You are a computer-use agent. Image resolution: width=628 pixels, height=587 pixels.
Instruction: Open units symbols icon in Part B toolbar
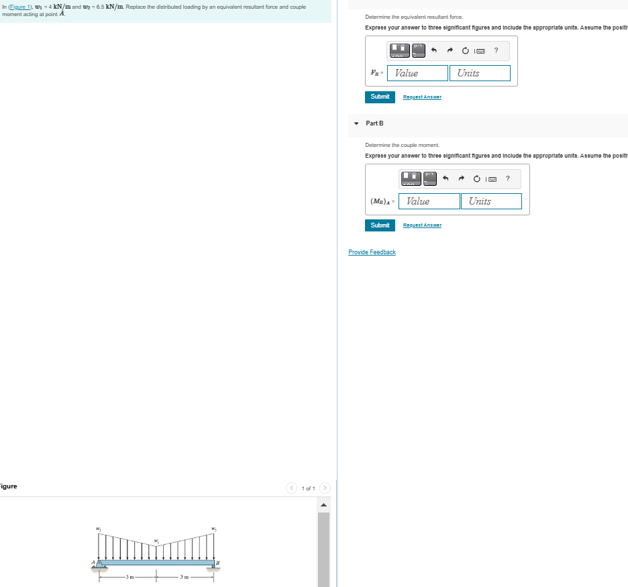[430, 178]
